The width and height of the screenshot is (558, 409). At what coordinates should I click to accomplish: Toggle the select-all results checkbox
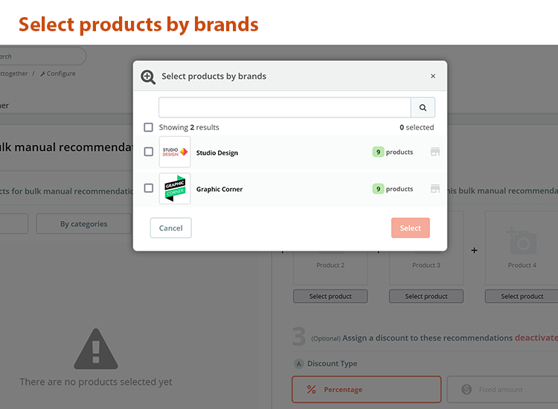click(x=149, y=127)
